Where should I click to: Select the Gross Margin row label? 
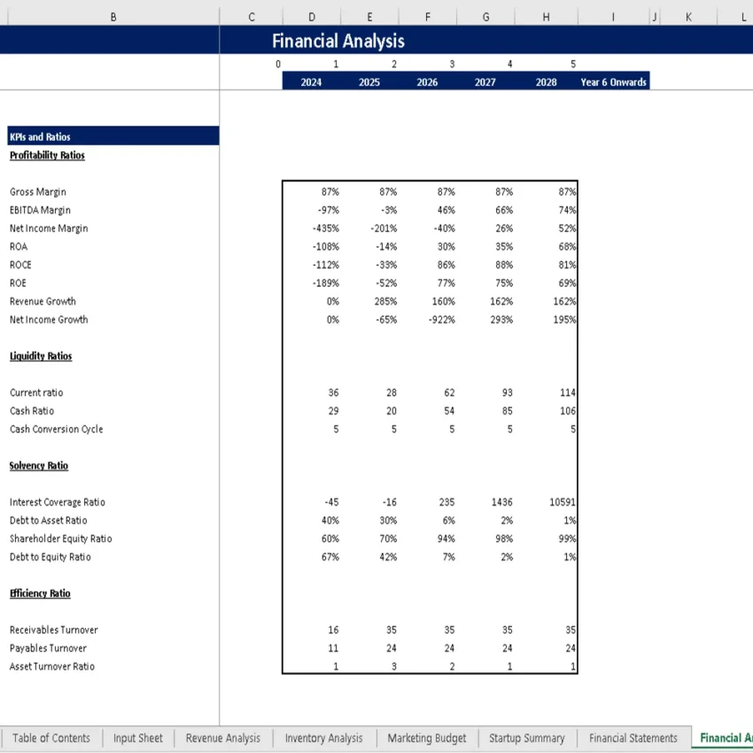[x=37, y=191]
